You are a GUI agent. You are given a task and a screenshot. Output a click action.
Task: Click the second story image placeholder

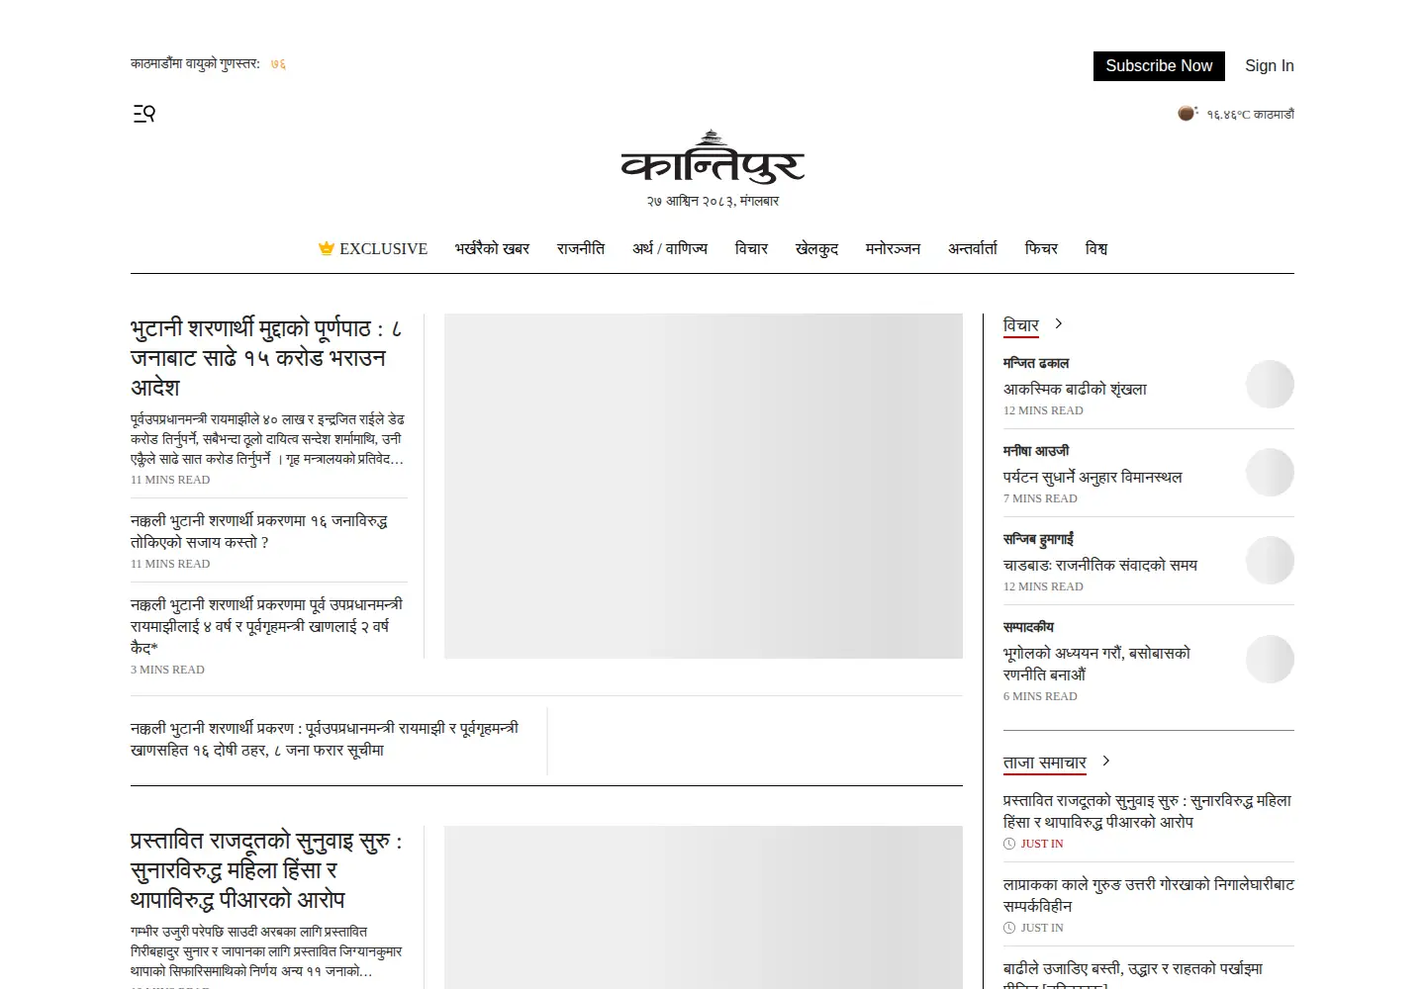click(x=704, y=907)
